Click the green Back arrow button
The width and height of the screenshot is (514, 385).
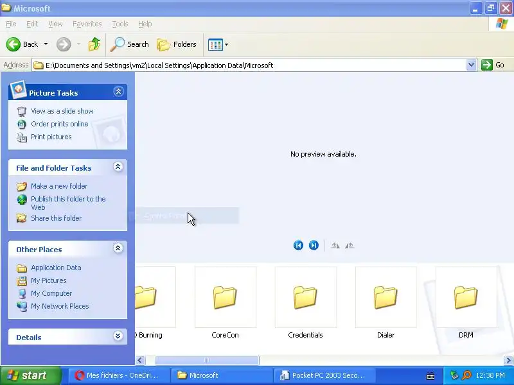coord(22,44)
